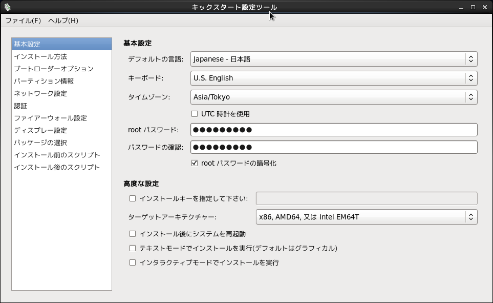493x303 pixels.
Task: Expand the キーボード dropdown showing U.S. English
Action: pos(334,78)
